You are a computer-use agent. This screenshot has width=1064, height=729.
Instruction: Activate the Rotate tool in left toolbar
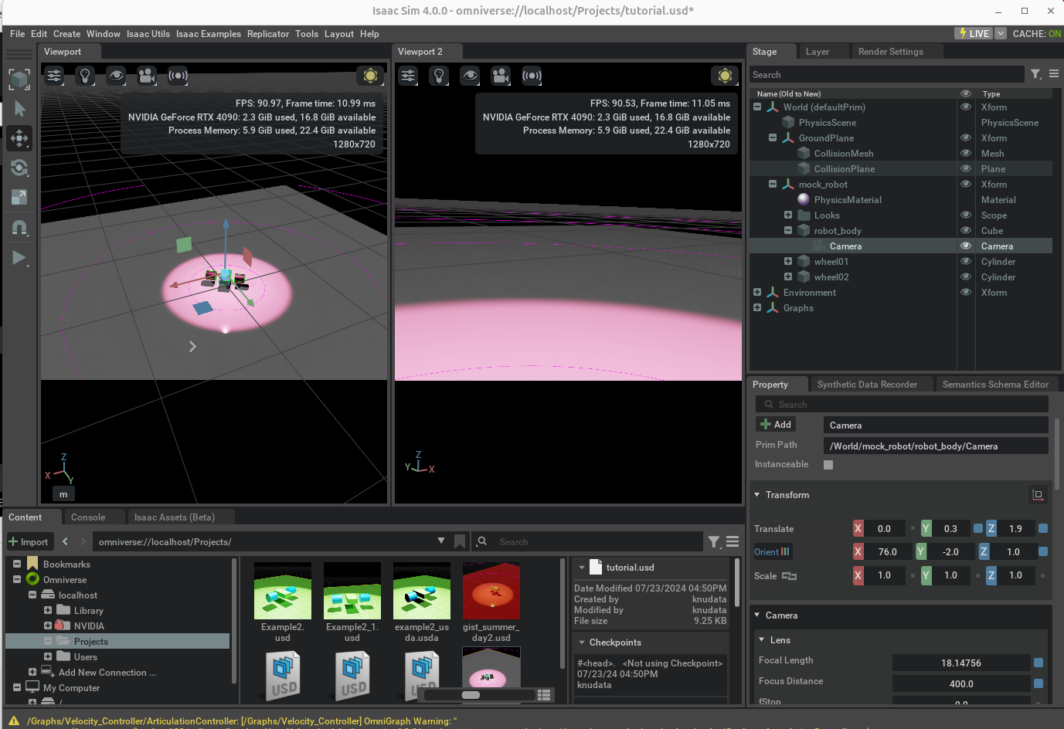click(x=19, y=168)
